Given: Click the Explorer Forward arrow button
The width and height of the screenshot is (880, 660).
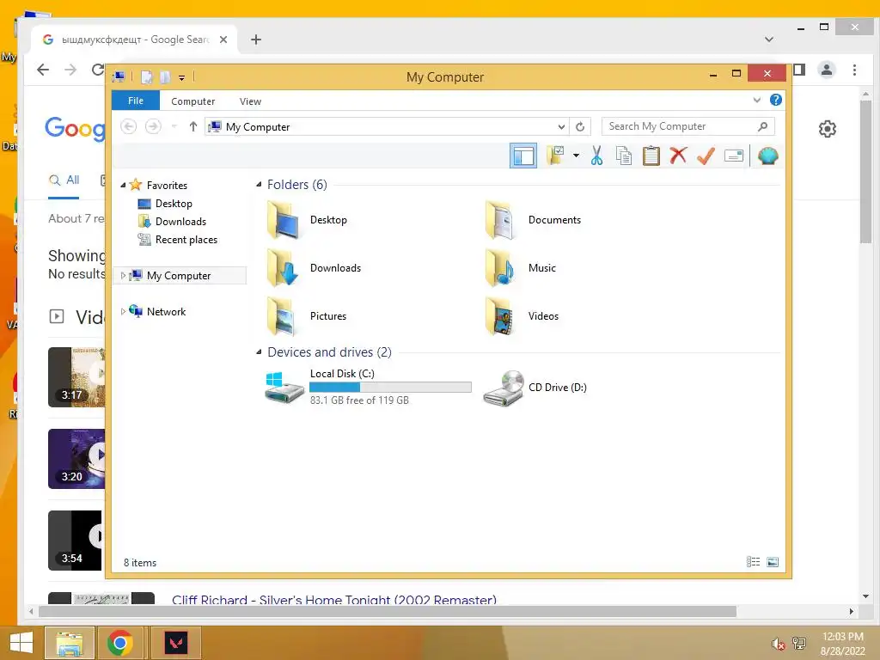Looking at the screenshot, I should pos(153,126).
